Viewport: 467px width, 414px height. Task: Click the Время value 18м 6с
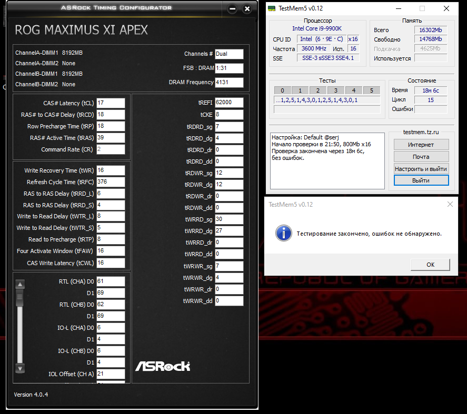430,90
